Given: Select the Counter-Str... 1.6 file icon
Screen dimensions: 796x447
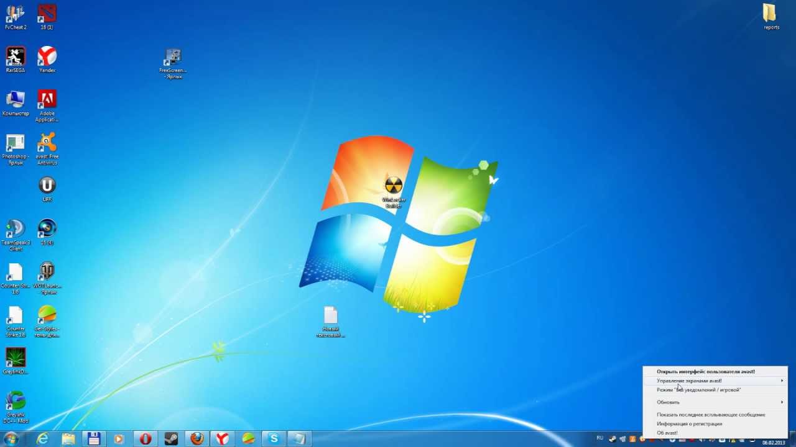Looking at the screenshot, I should tap(16, 279).
